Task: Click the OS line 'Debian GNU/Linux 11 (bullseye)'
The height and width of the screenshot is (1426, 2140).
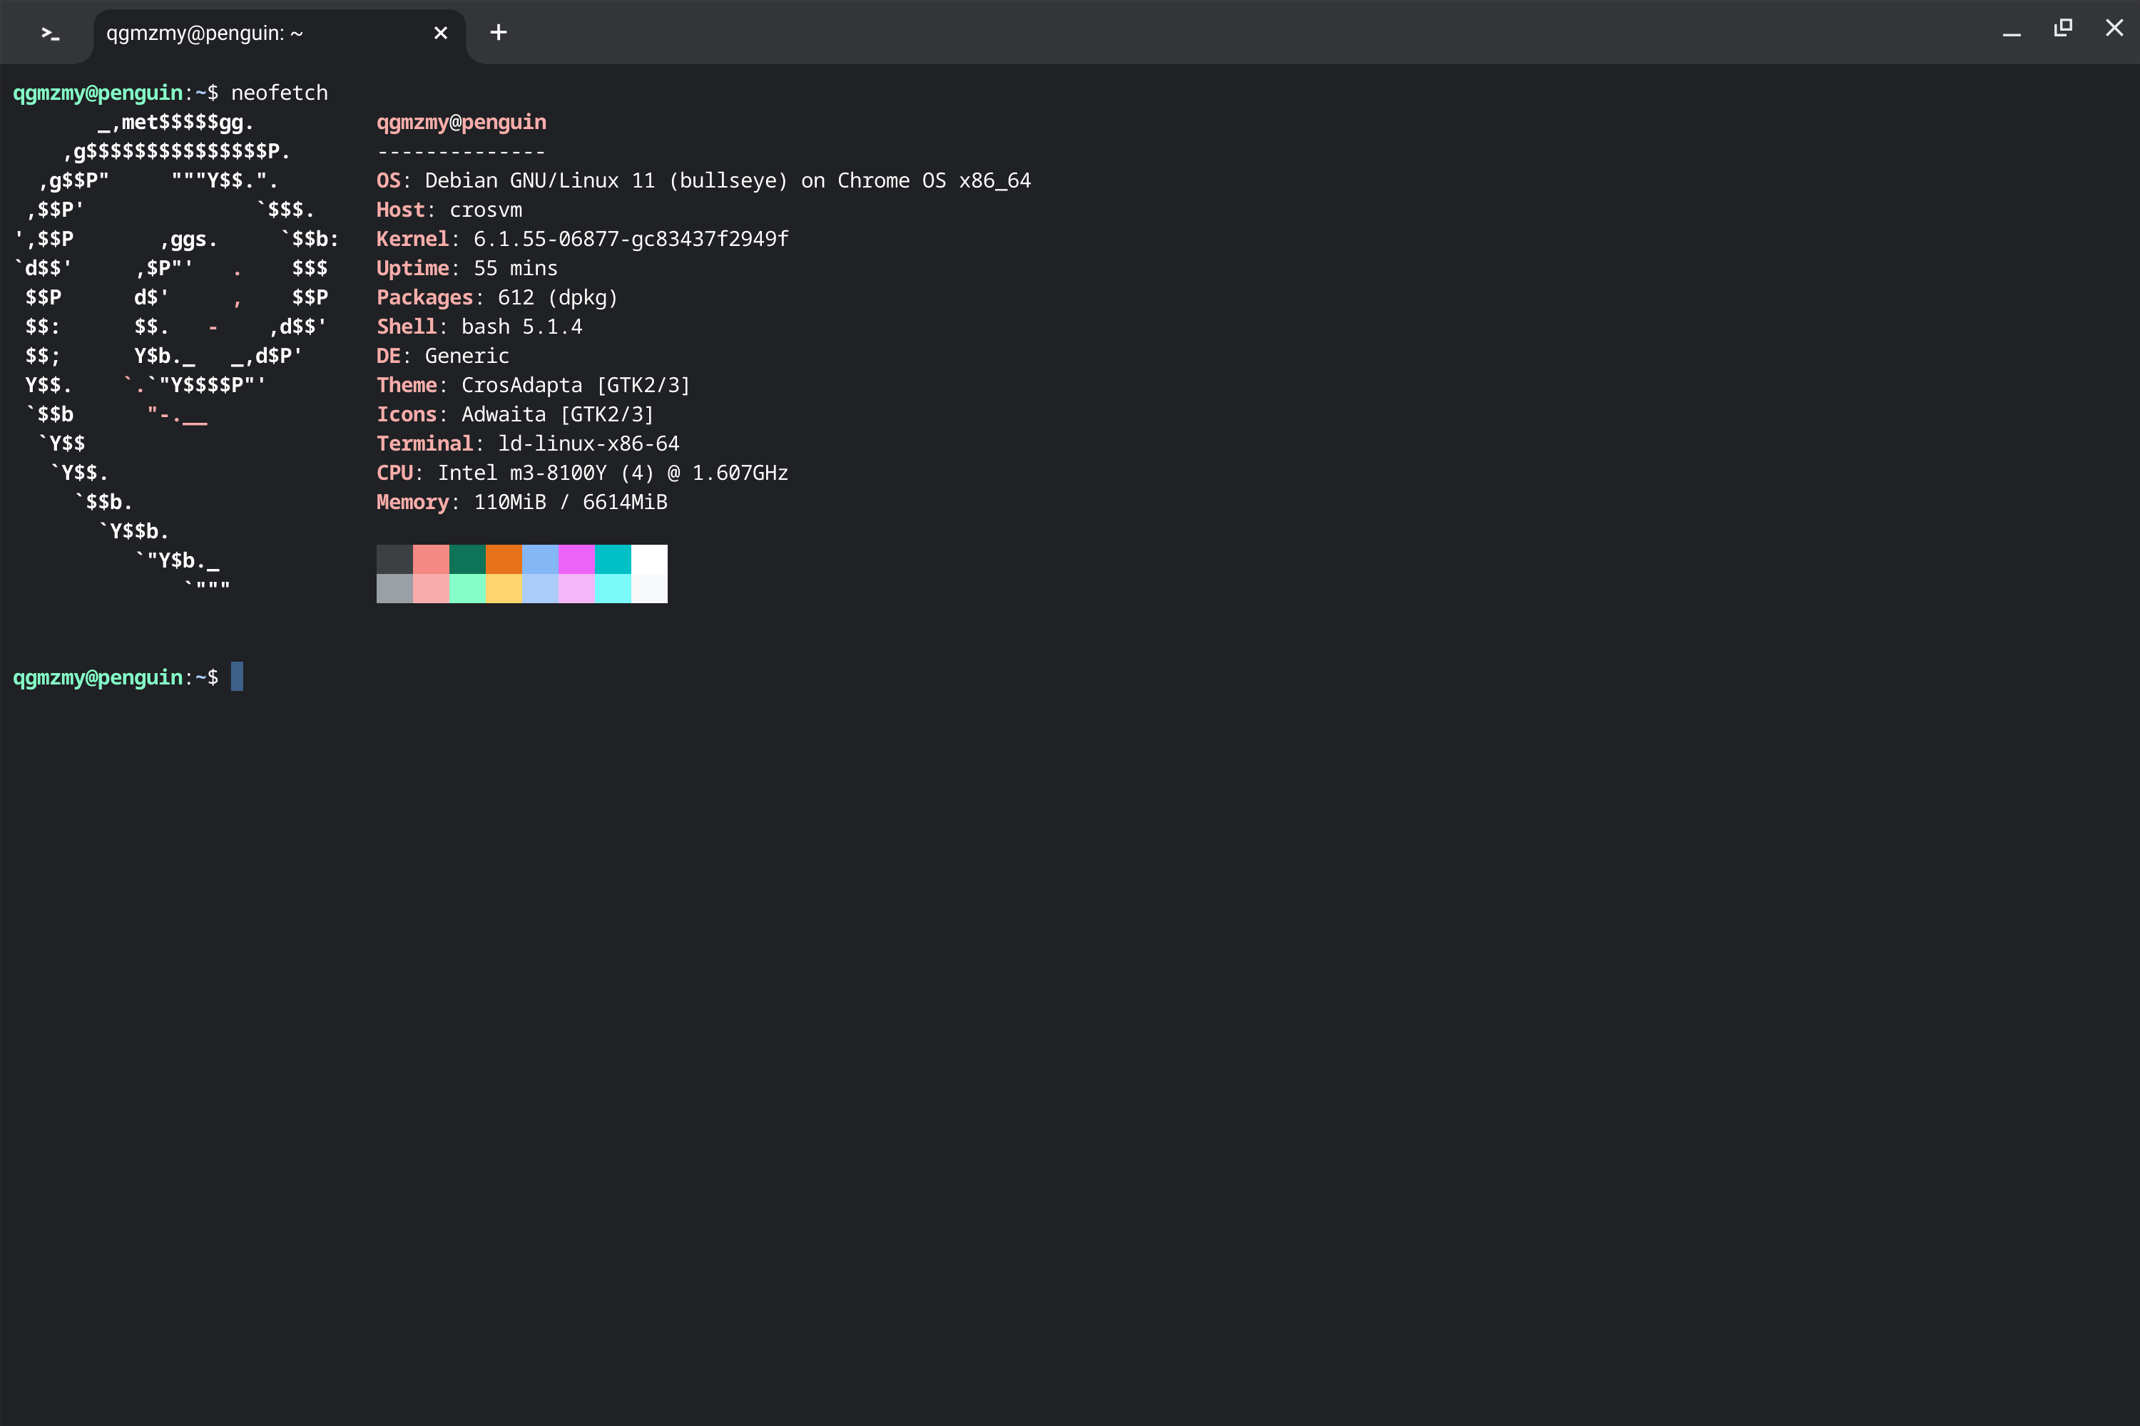Action: coord(606,181)
